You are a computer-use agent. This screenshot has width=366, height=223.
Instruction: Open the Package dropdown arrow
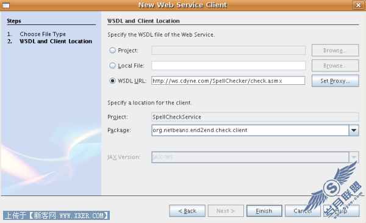[354, 130]
